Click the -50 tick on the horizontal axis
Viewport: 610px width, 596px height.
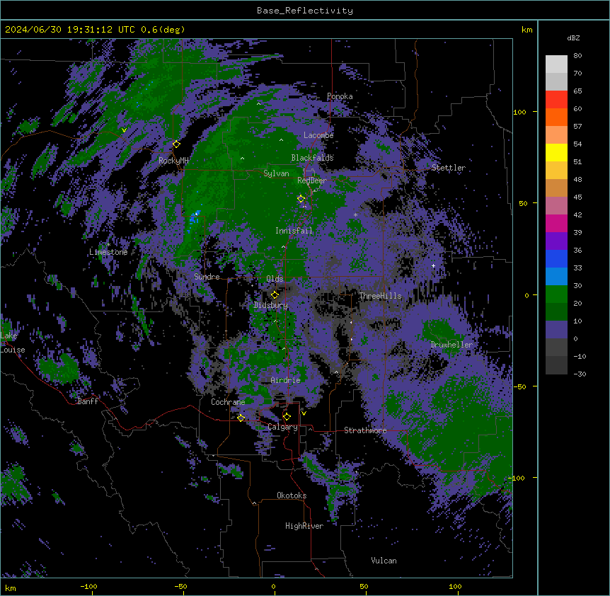coord(180,586)
